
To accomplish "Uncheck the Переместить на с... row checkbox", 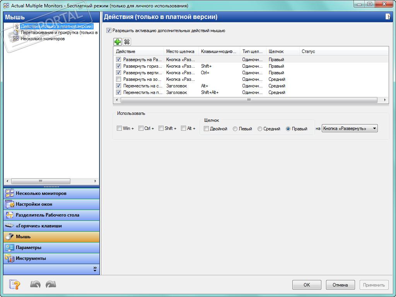I will pyautogui.click(x=118, y=85).
